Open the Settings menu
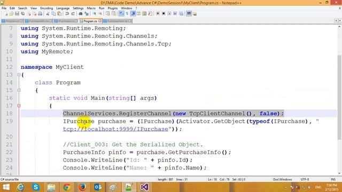342x192 pixels. click(78, 8)
